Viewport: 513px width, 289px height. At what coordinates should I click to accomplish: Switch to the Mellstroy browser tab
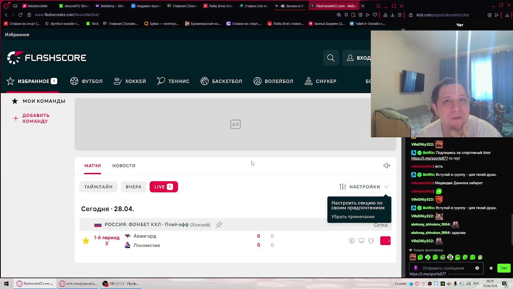[x=110, y=6]
